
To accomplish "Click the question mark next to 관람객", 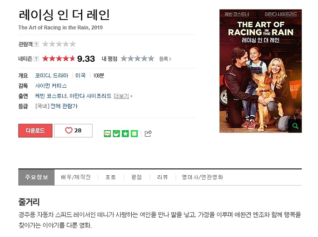I will [x=36, y=44].
